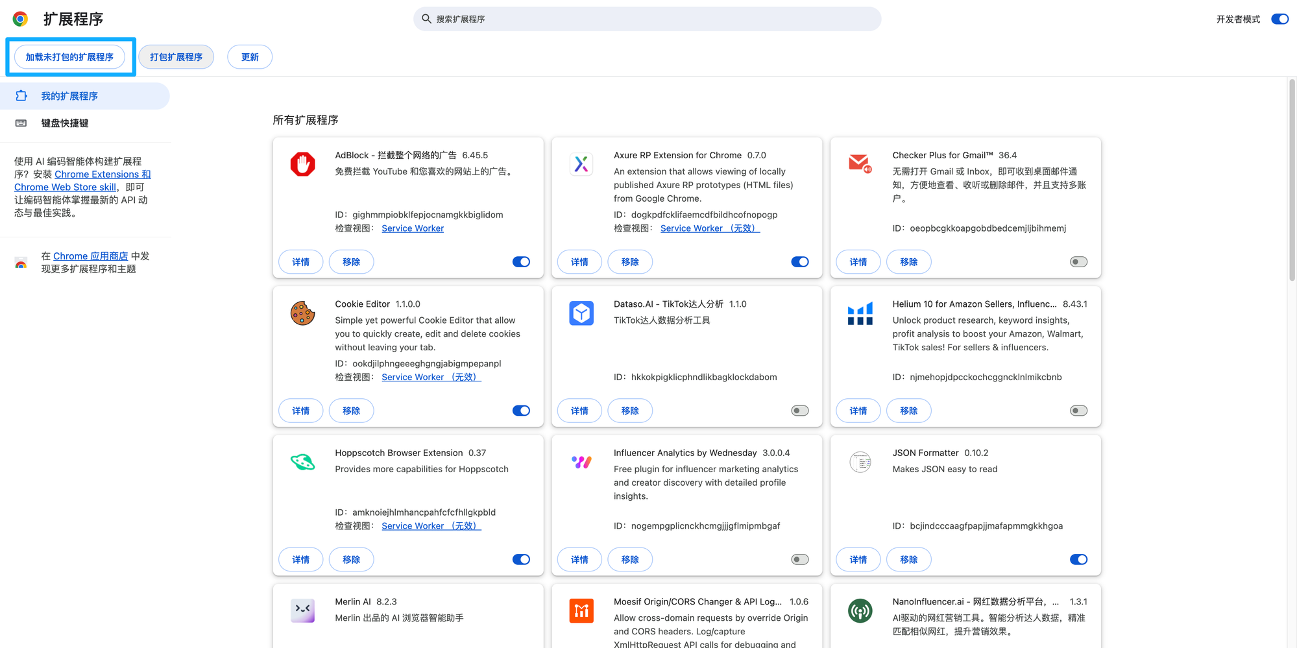
Task: Disable the AdBlock extension toggle
Action: (521, 262)
